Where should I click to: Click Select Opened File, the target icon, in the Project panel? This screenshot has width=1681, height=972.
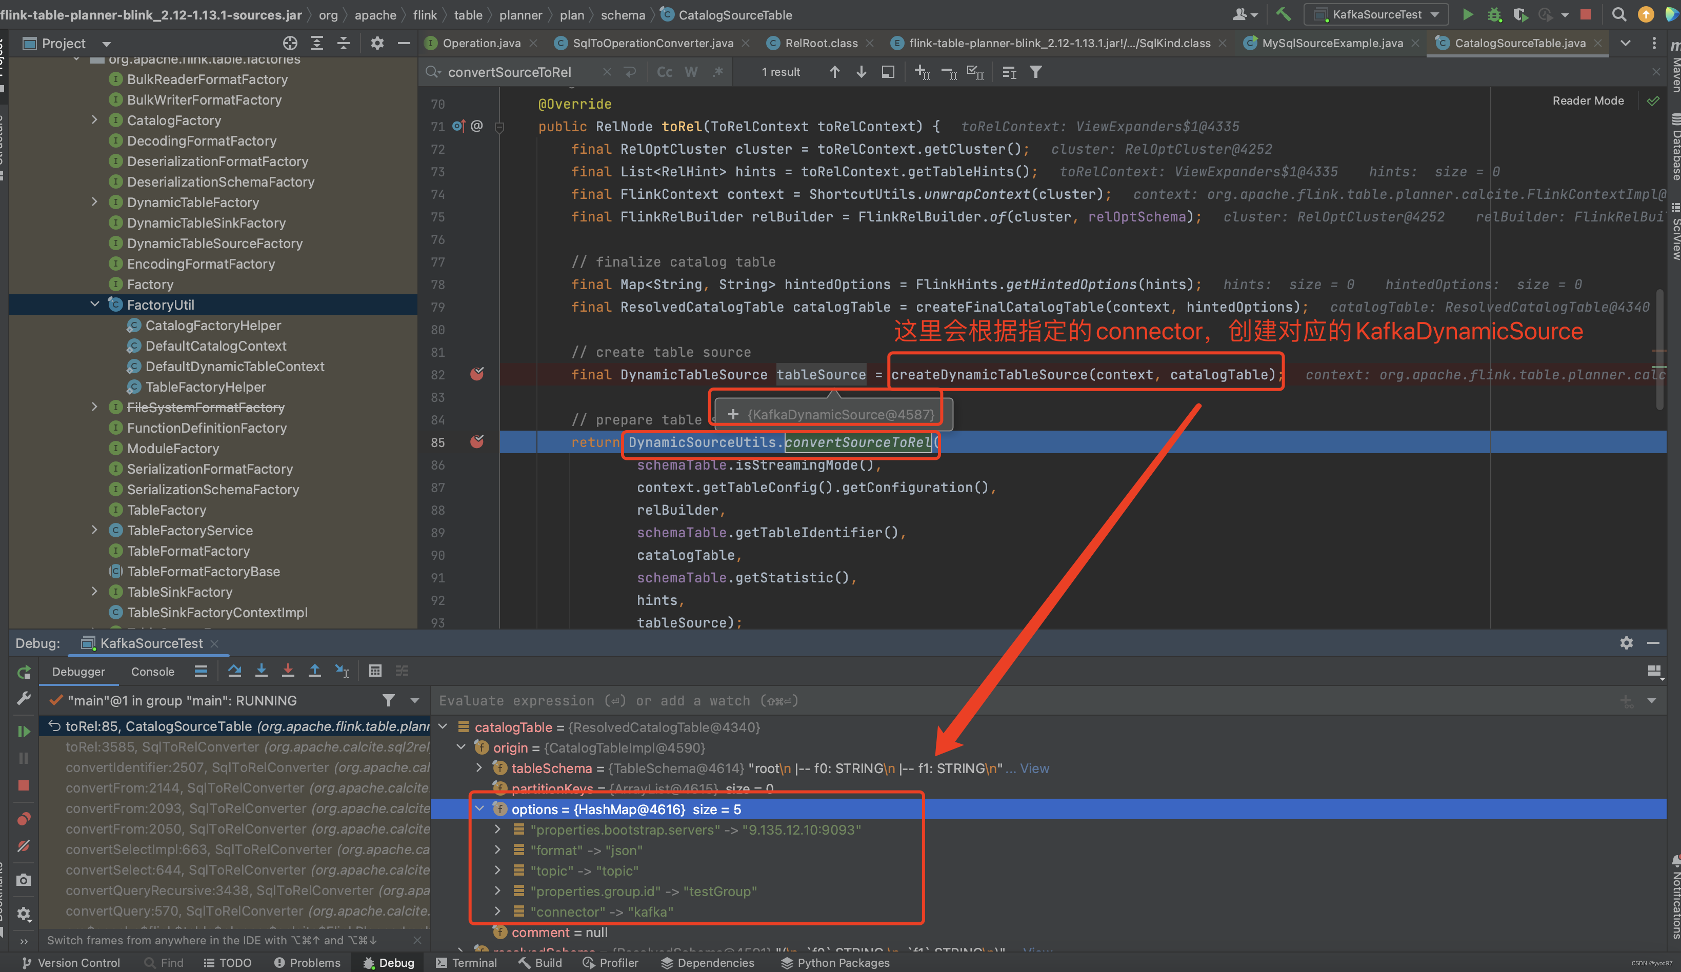[290, 44]
